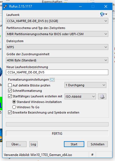115x161 pixels.
Task: Open the Partitionsschema dropdown
Action: (x=57, y=34)
